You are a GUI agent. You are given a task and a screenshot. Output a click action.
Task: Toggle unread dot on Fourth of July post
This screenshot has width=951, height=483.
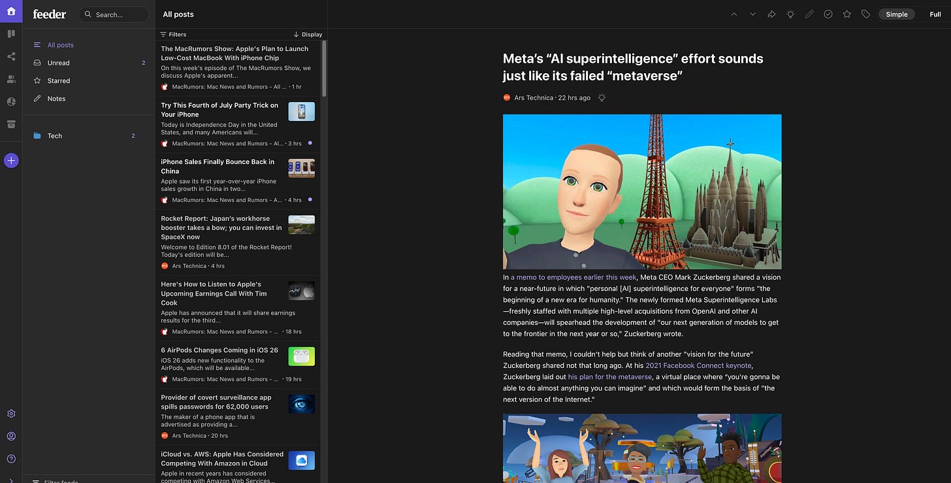[x=310, y=143]
